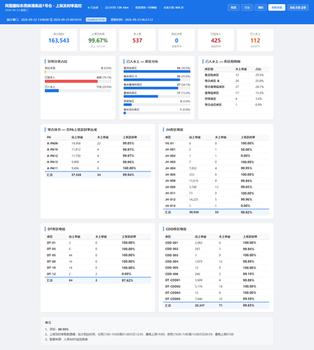Click the blue 112 (20.9%) progress bar
The height and width of the screenshot is (350, 314).
coord(52,90)
